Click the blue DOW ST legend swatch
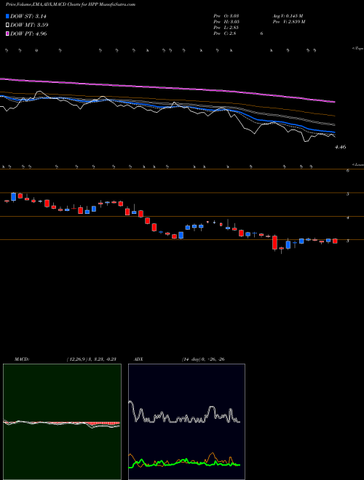This screenshot has height=480, width=364. (7, 16)
